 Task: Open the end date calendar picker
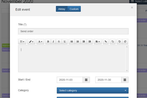click(x=125, y=80)
